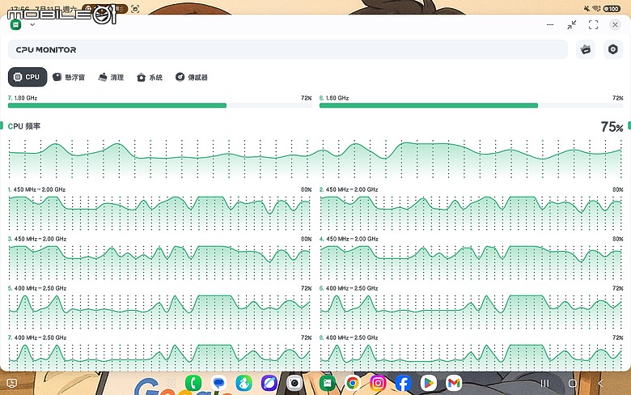Switch to the 清理 cleanup tab

(x=111, y=77)
